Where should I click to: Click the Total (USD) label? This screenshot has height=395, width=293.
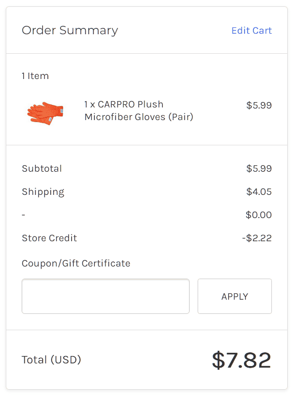(x=52, y=360)
